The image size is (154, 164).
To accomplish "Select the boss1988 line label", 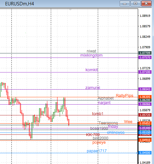I will 99,128.
